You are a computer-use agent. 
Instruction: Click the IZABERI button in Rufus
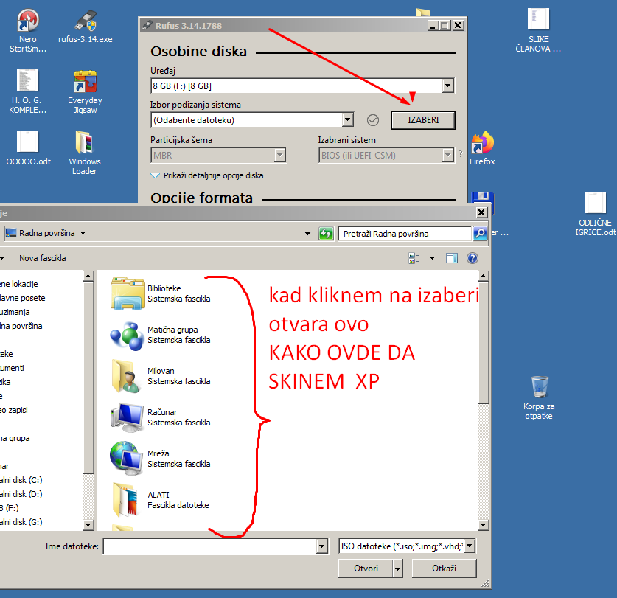click(423, 120)
